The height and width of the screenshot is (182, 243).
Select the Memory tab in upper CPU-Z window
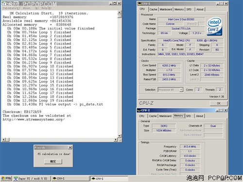pyautogui.click(x=179, y=9)
